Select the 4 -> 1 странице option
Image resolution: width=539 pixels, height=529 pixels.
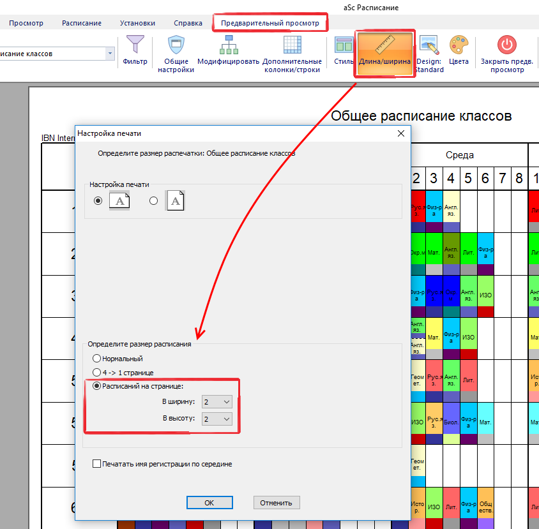pos(97,372)
